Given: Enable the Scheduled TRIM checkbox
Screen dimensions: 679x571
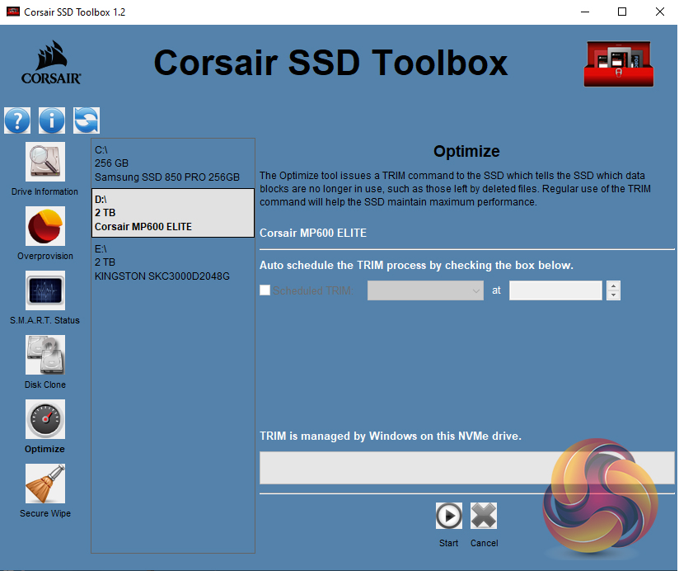Looking at the screenshot, I should tap(265, 290).
